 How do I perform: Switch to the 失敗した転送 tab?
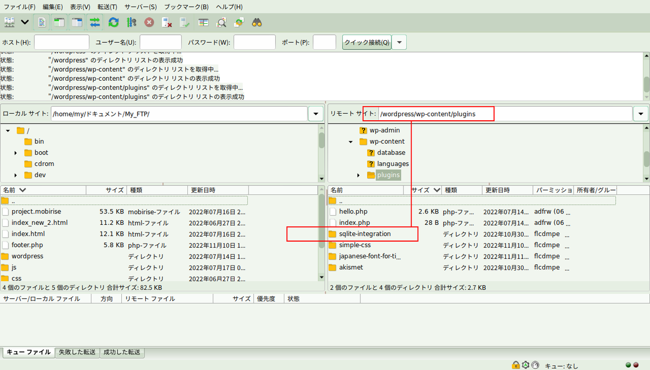pyautogui.click(x=77, y=352)
